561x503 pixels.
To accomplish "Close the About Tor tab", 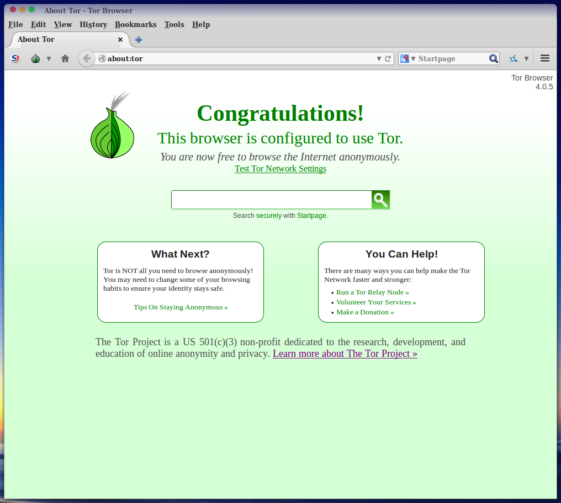I will coord(120,40).
